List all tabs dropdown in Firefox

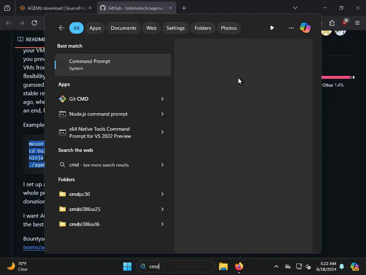tap(295, 8)
